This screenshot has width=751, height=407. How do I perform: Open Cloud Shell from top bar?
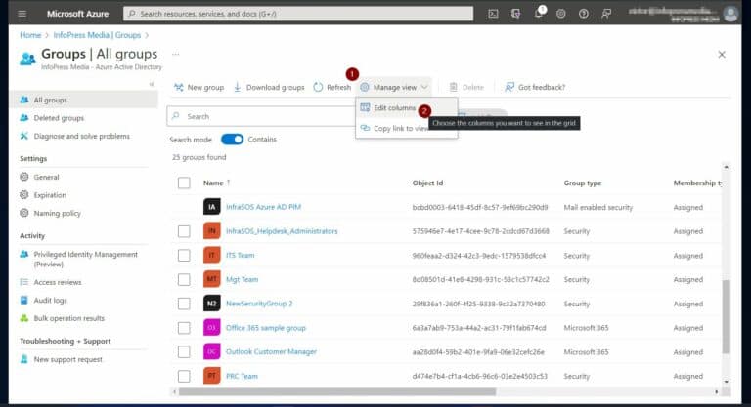pyautogui.click(x=493, y=14)
